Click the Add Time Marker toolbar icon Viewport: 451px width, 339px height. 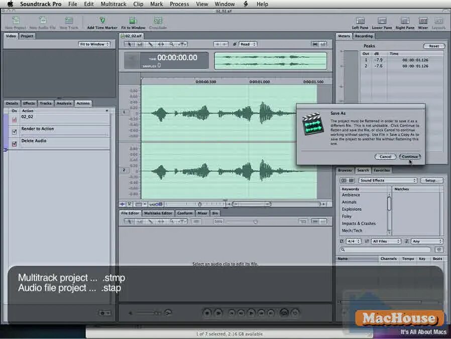coord(102,21)
